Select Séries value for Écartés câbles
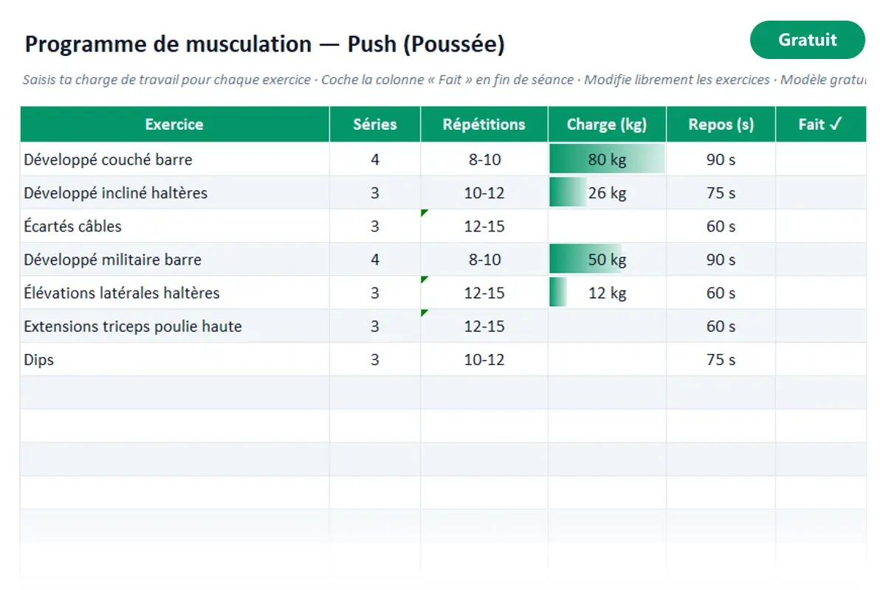The height and width of the screenshot is (590, 886). click(375, 226)
